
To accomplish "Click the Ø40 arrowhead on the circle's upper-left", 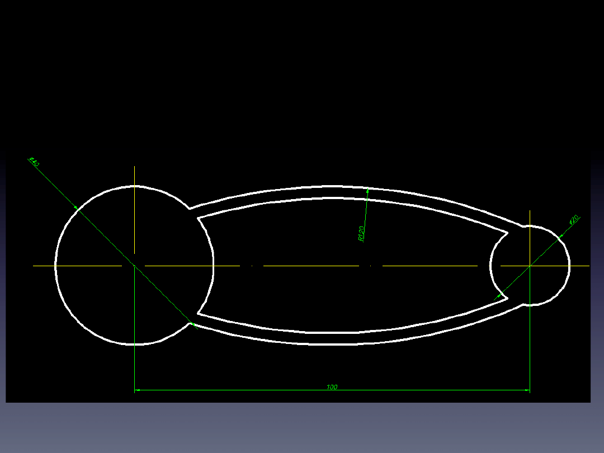I will click(x=77, y=208).
